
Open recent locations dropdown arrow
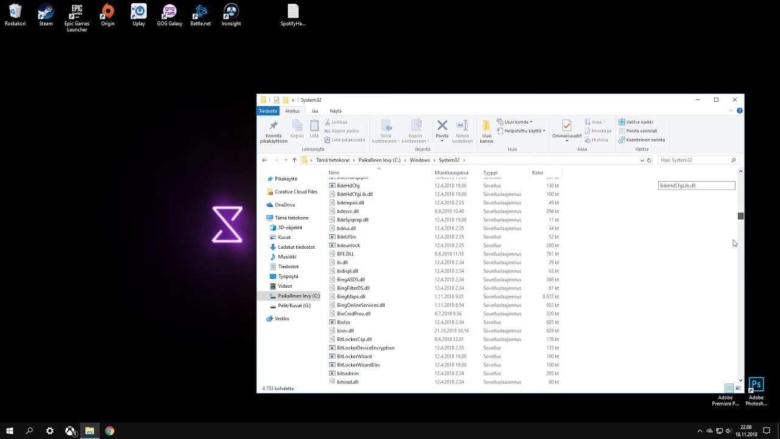point(286,160)
